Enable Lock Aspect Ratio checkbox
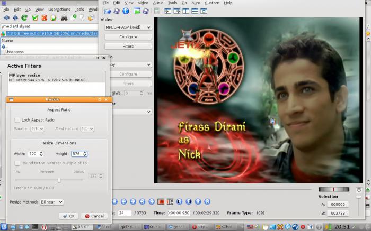This screenshot has height=231, width=371. point(17,120)
